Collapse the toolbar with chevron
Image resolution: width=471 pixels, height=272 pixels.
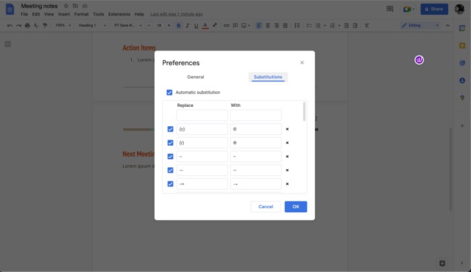pos(447,26)
